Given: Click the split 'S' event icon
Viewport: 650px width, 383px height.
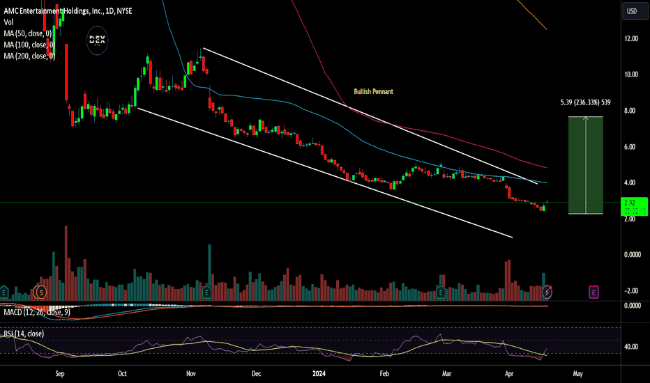Looking at the screenshot, I should click(x=40, y=292).
